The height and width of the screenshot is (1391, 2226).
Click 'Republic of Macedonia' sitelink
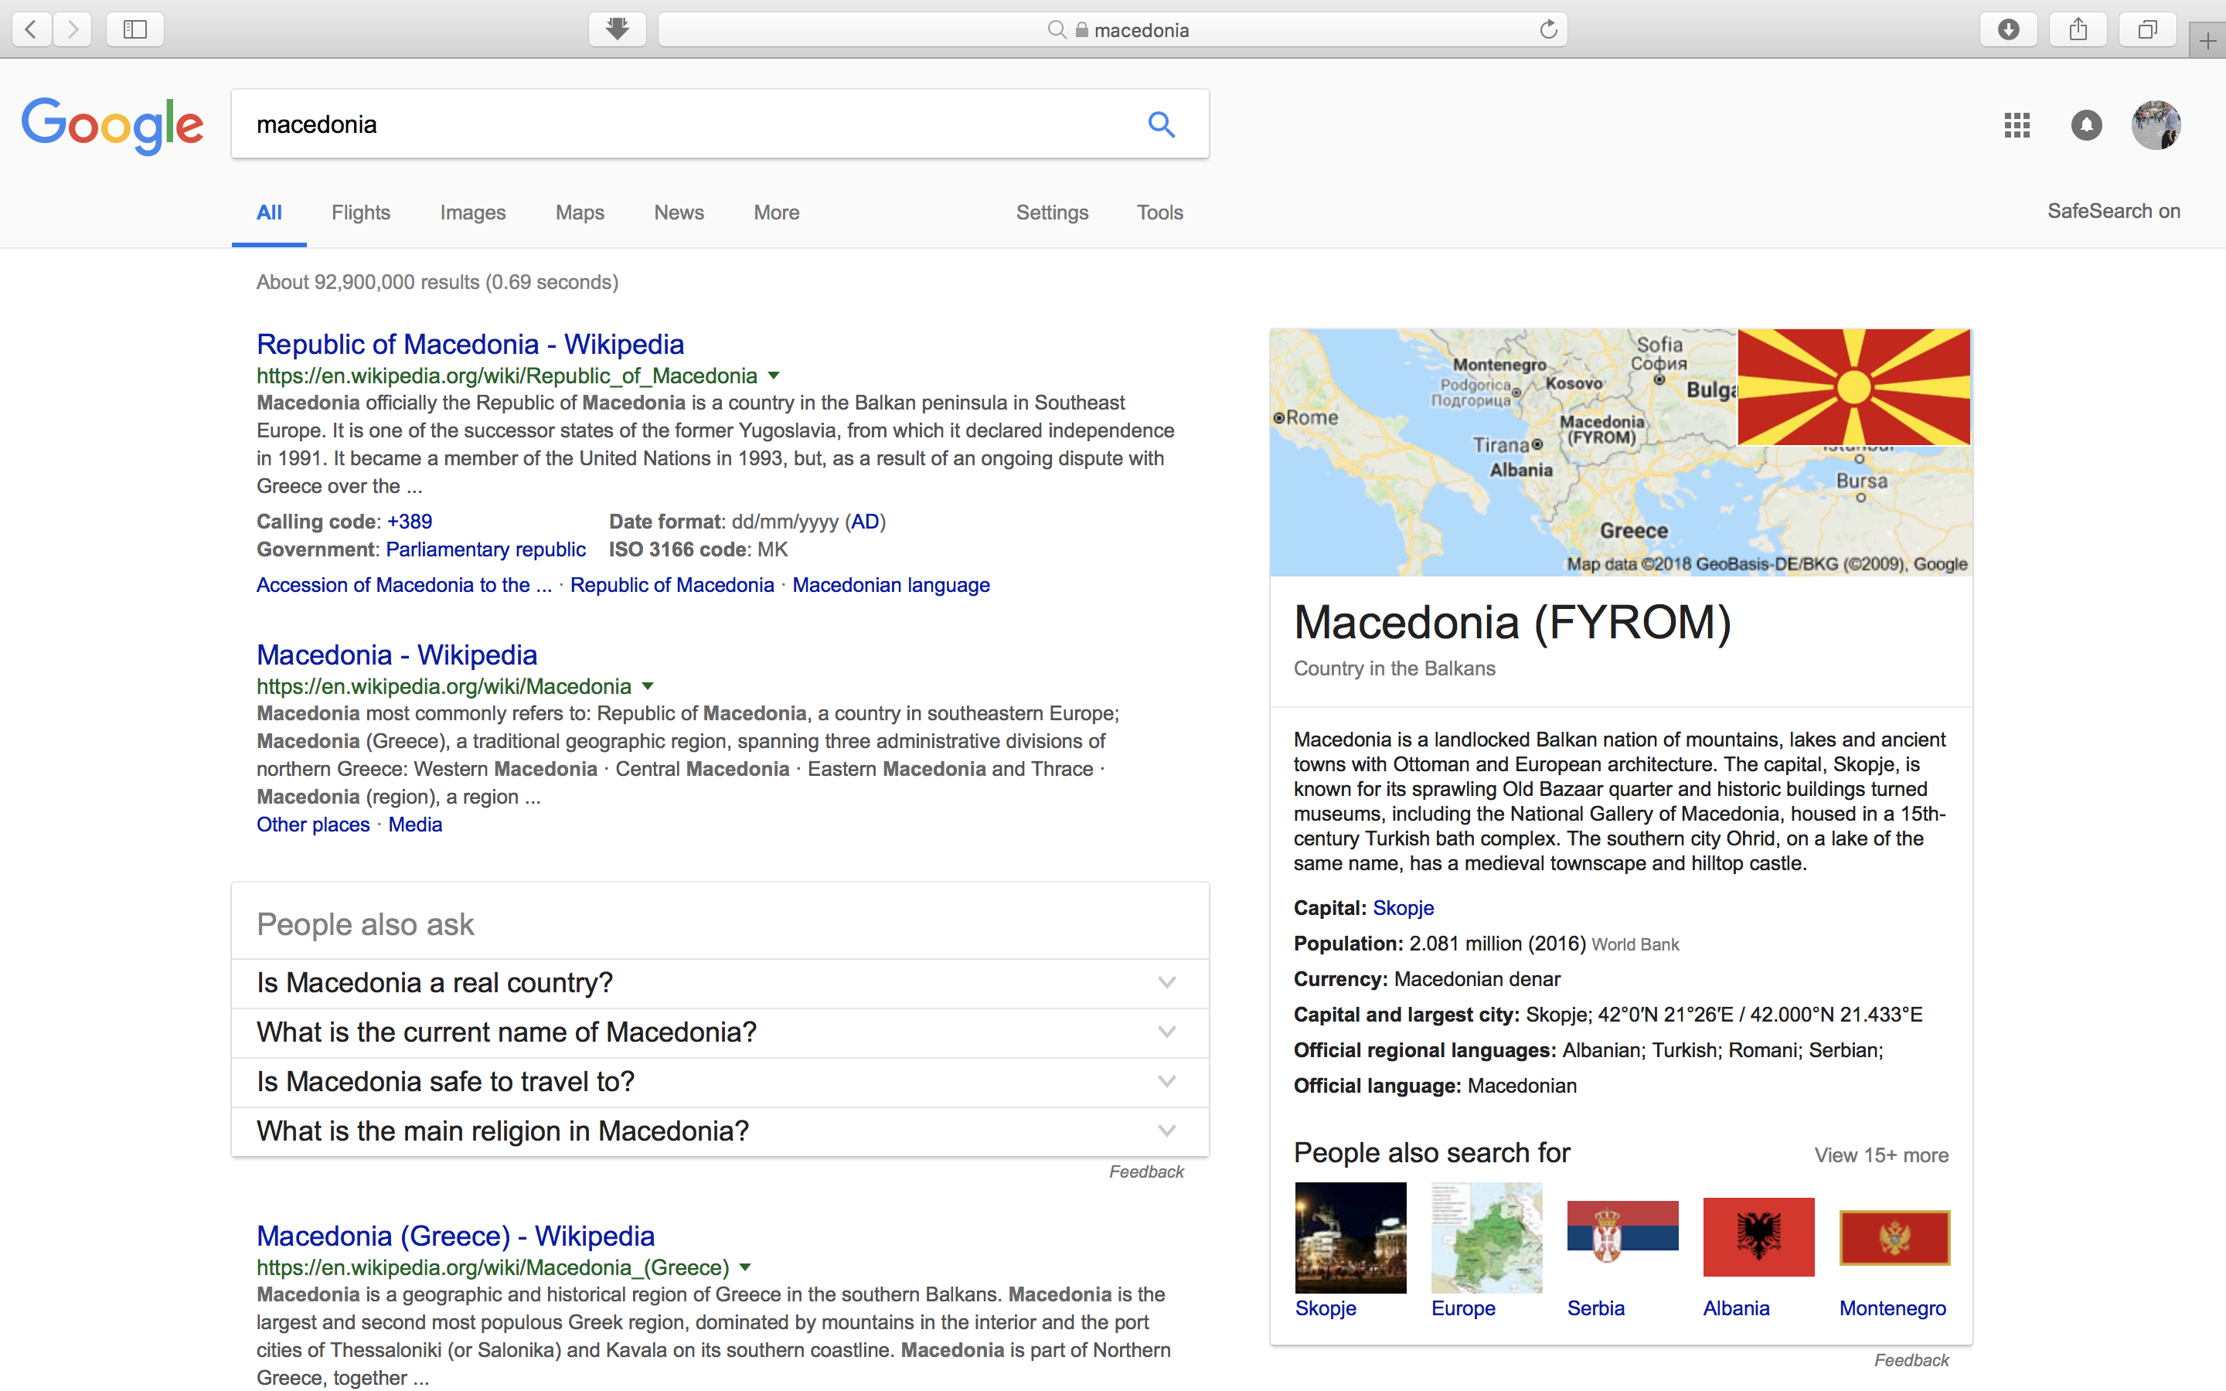672,585
